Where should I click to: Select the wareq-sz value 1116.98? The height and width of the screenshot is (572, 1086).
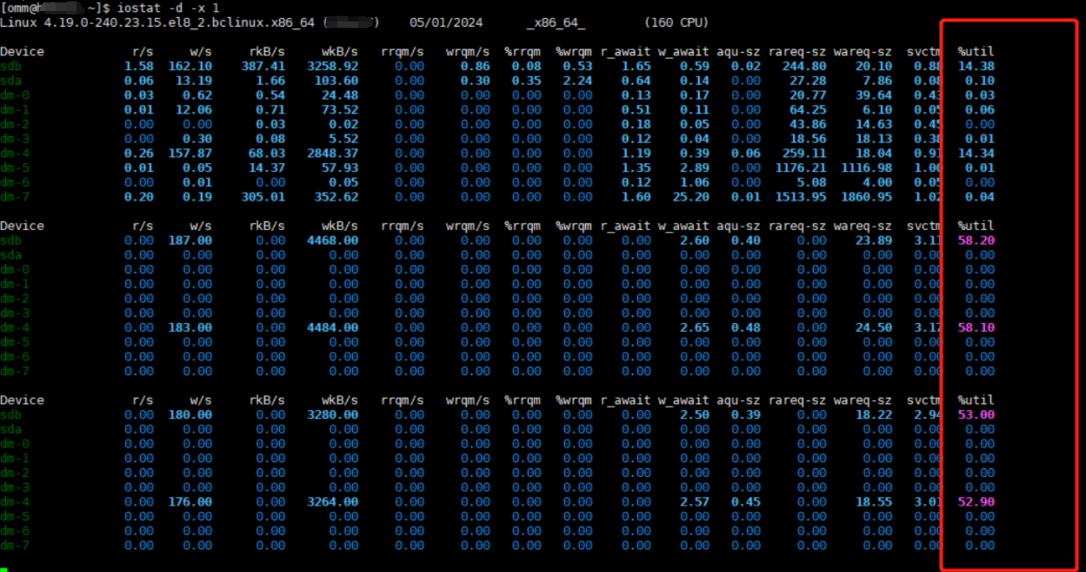(x=866, y=167)
